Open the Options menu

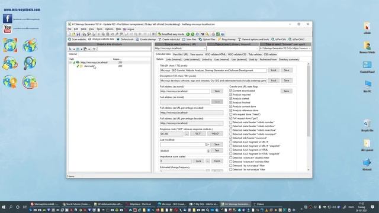pyautogui.click(x=109, y=29)
